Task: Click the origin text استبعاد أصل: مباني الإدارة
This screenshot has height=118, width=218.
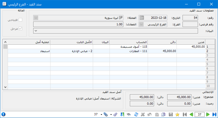Action: coord(93,99)
